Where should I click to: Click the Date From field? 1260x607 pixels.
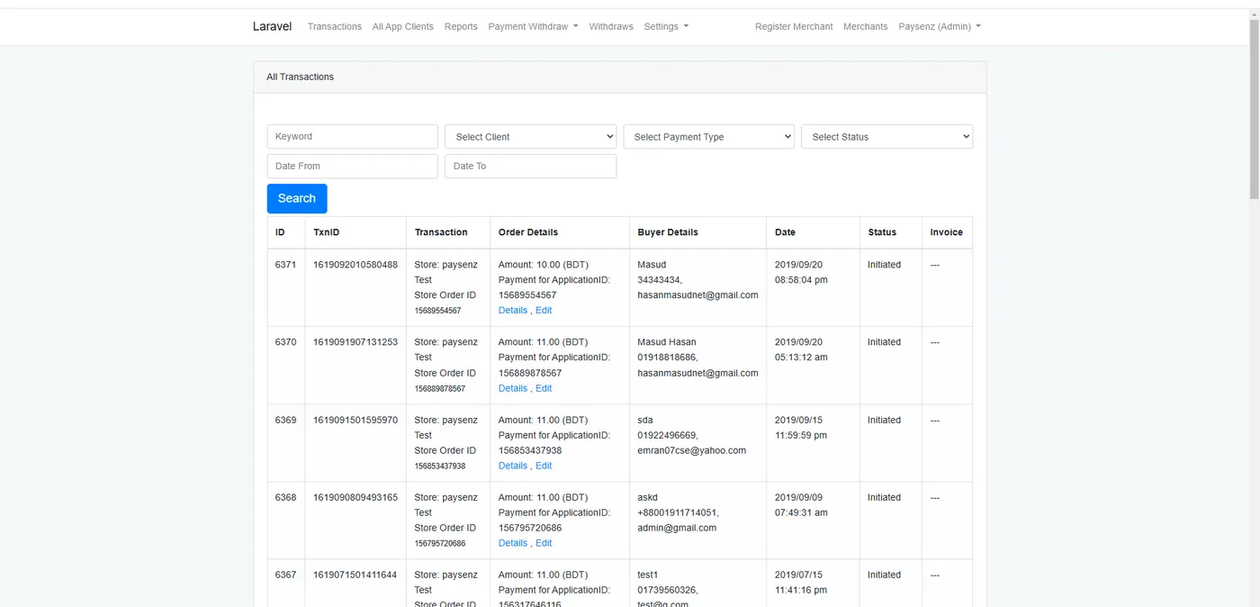pos(353,167)
